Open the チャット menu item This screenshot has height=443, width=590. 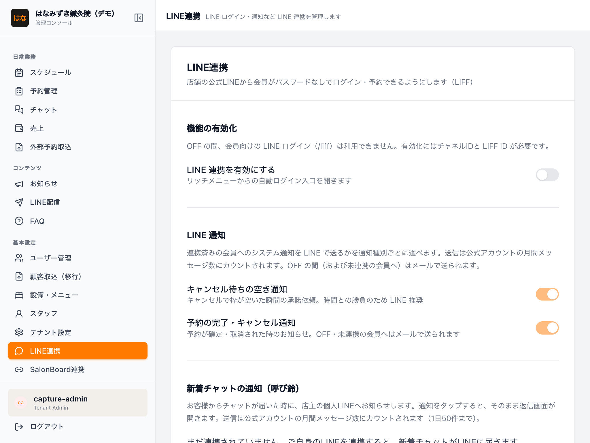pyautogui.click(x=78, y=110)
